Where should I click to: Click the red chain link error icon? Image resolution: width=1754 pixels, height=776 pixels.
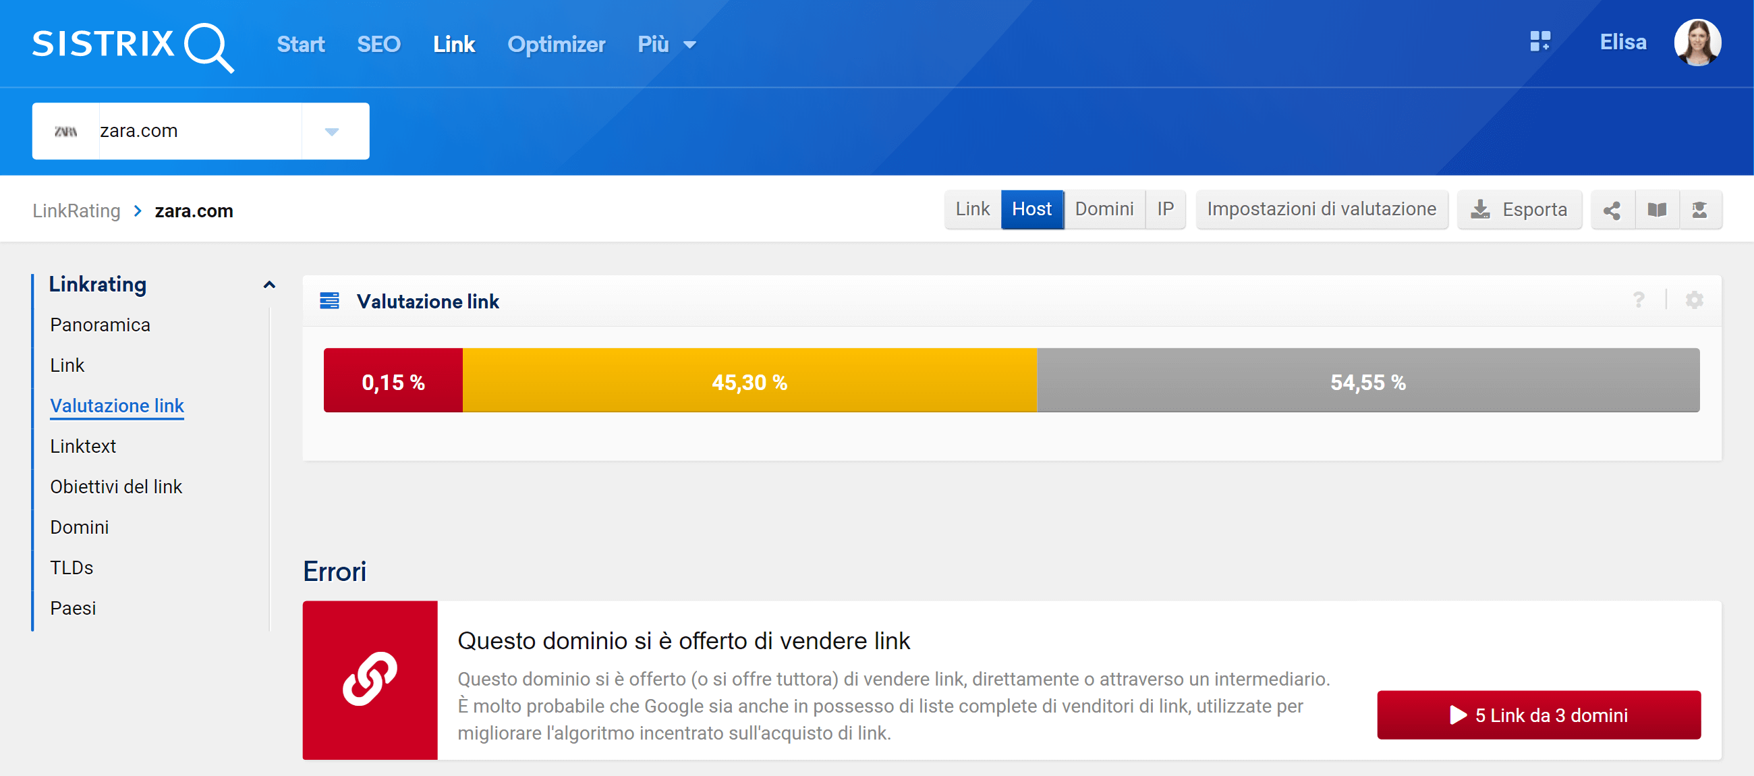(370, 680)
